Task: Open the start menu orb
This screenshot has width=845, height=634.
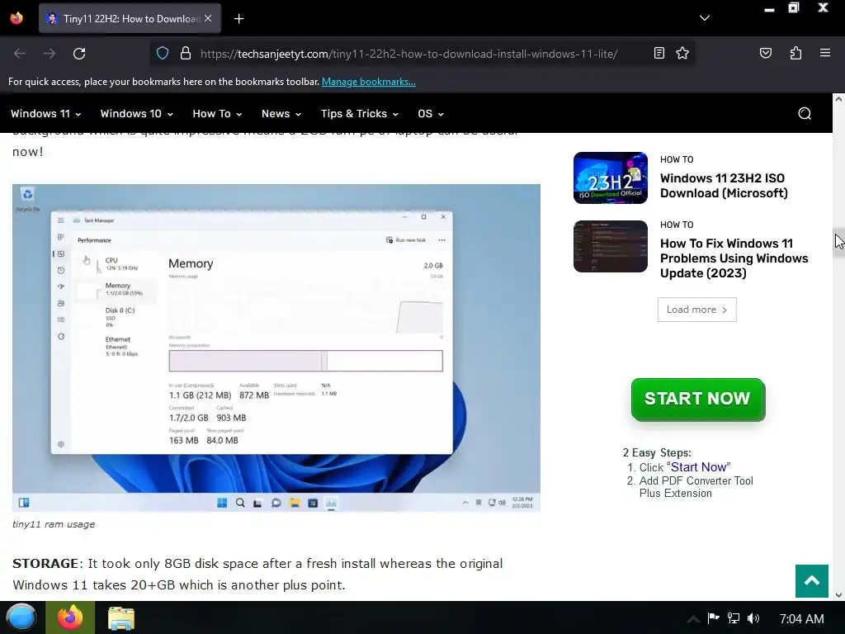Action: (x=21, y=617)
